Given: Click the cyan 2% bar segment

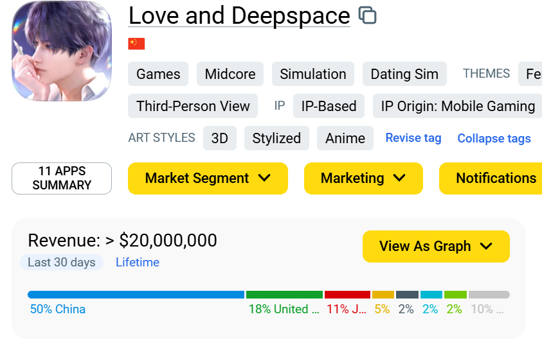Looking at the screenshot, I should click(431, 295).
